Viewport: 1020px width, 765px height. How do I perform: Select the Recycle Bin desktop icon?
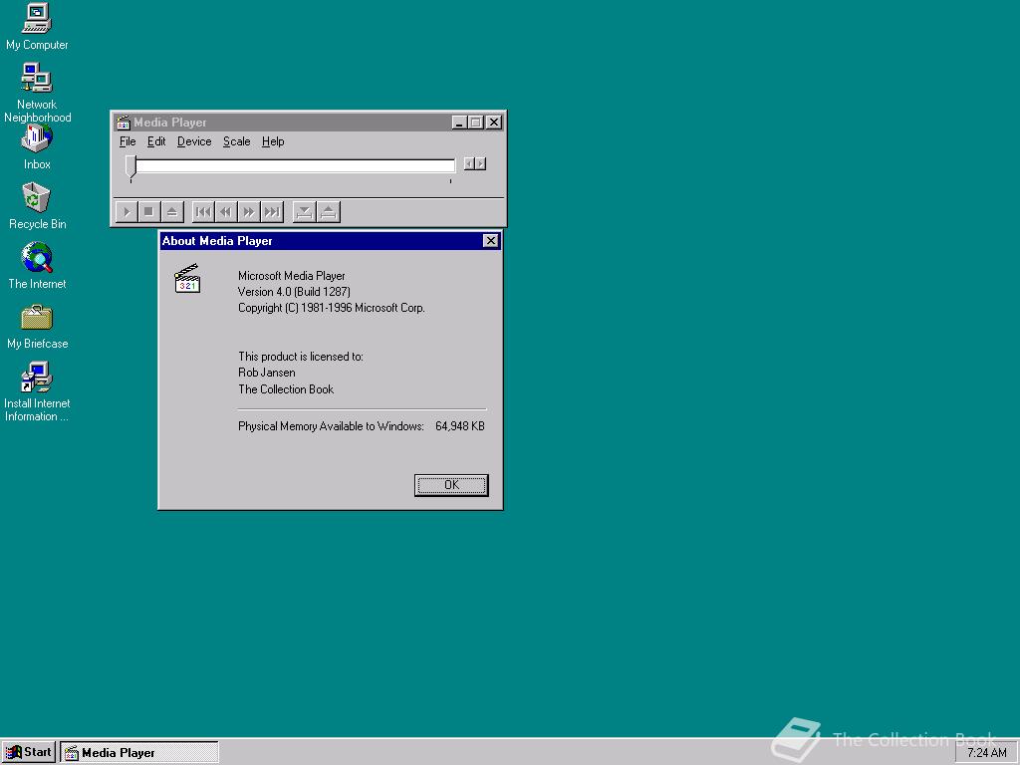pyautogui.click(x=37, y=206)
